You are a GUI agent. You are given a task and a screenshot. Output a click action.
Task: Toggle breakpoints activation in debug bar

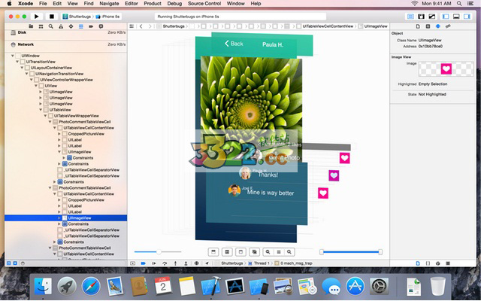[x=144, y=263]
